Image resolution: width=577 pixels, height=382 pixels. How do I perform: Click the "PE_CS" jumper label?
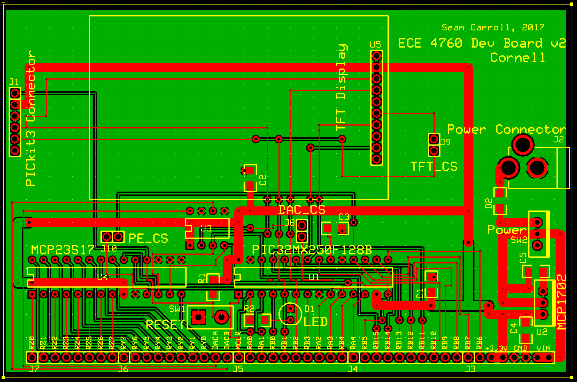(148, 238)
